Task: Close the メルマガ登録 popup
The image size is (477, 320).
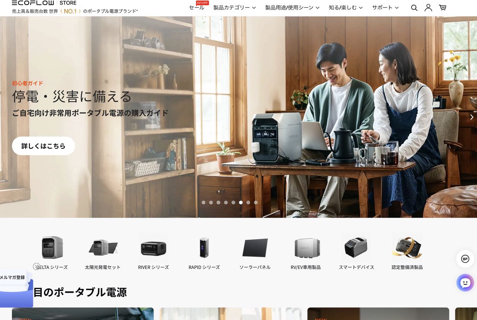Action: [x=36, y=266]
